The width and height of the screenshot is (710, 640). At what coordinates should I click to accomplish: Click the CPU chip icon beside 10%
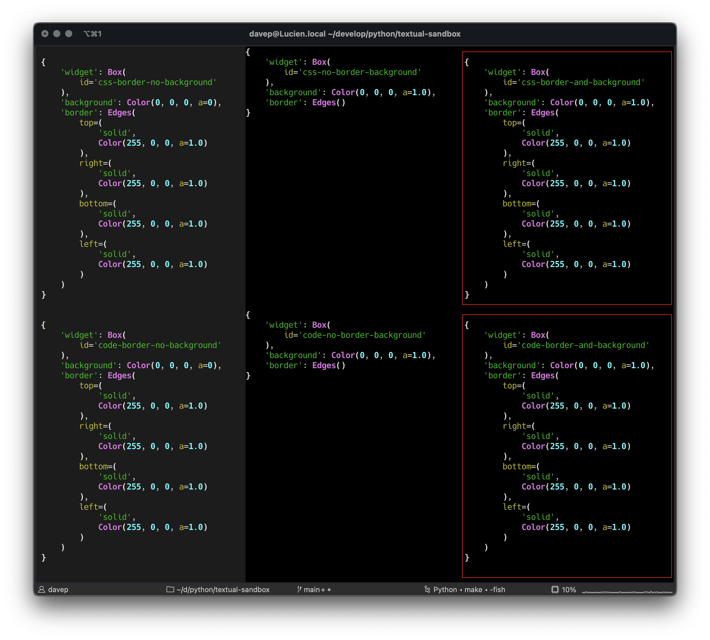(x=555, y=589)
